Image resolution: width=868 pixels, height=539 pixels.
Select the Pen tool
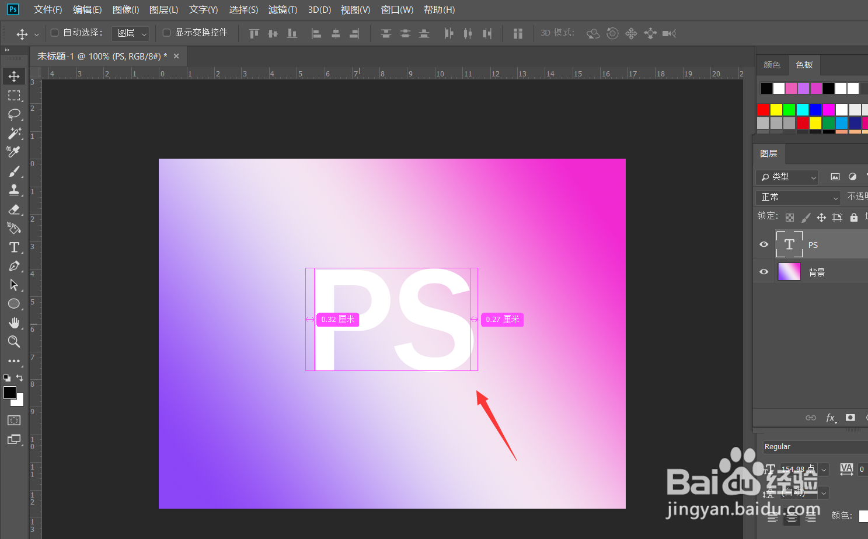tap(14, 266)
